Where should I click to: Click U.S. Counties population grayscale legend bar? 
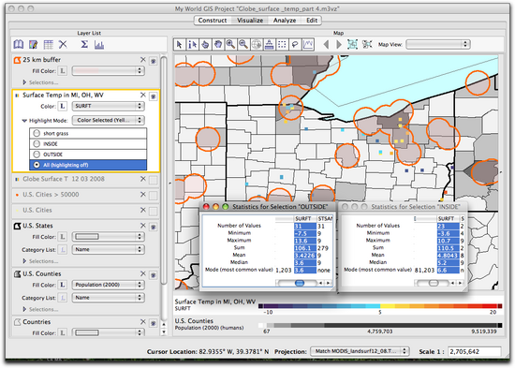point(380,325)
